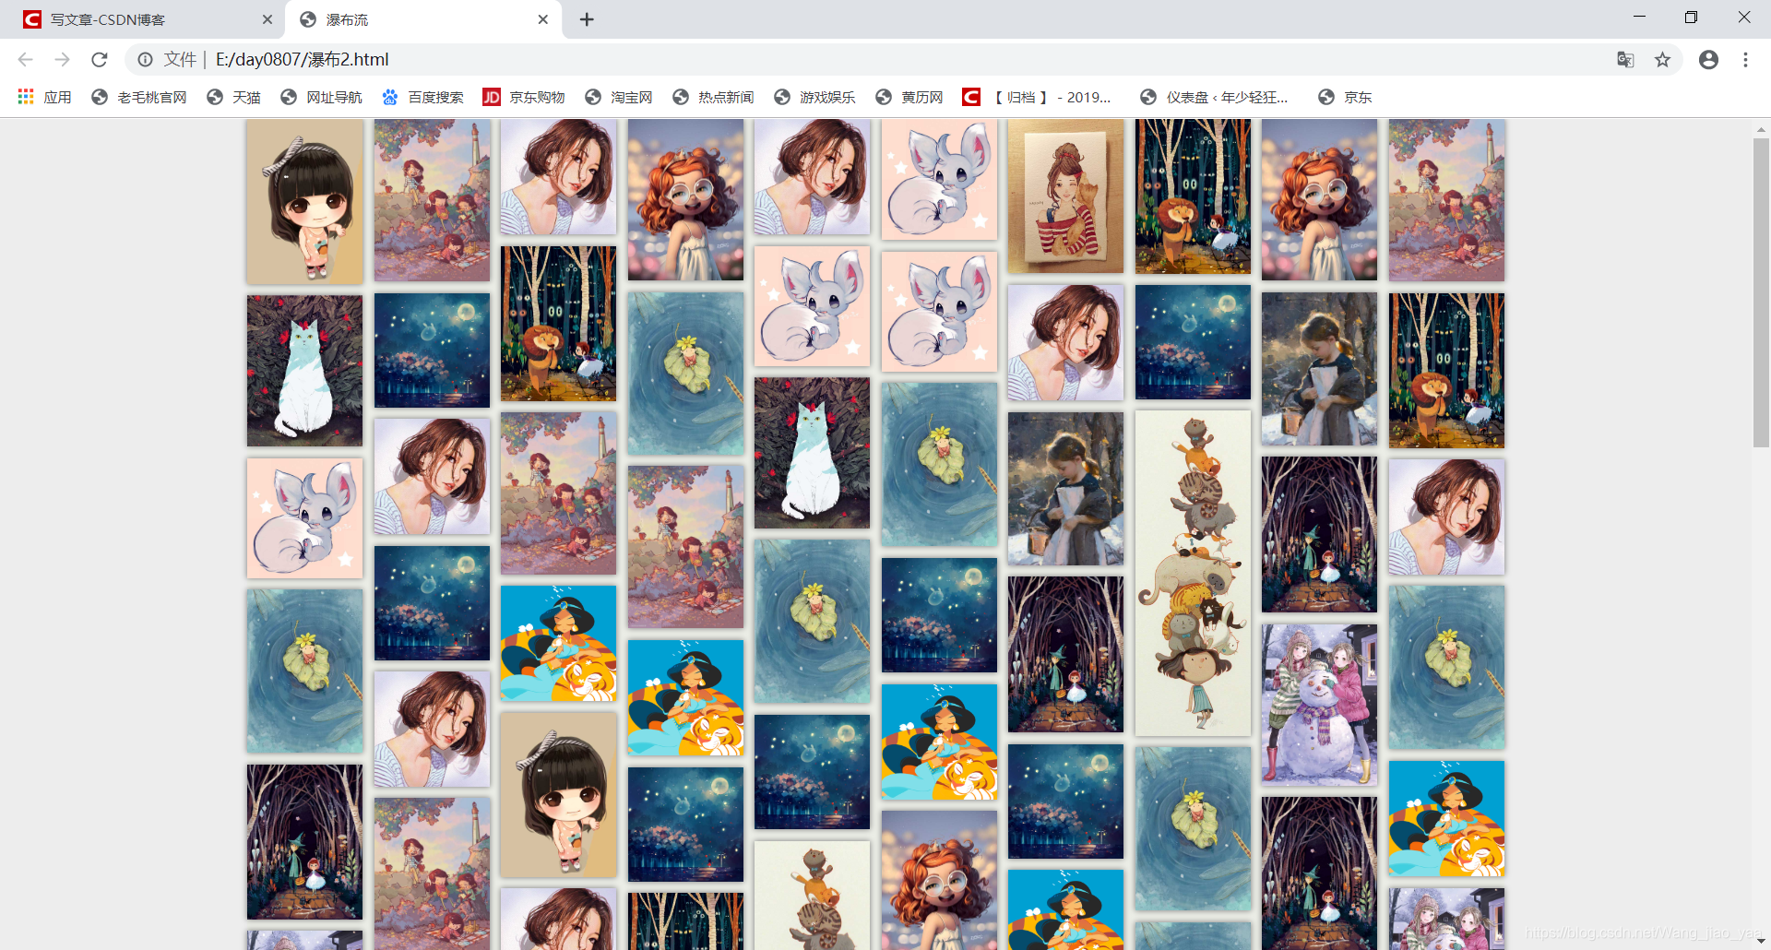This screenshot has height=950, width=1771.
Task: Click the JD icon of 京东购物 bookmark
Action: click(492, 97)
